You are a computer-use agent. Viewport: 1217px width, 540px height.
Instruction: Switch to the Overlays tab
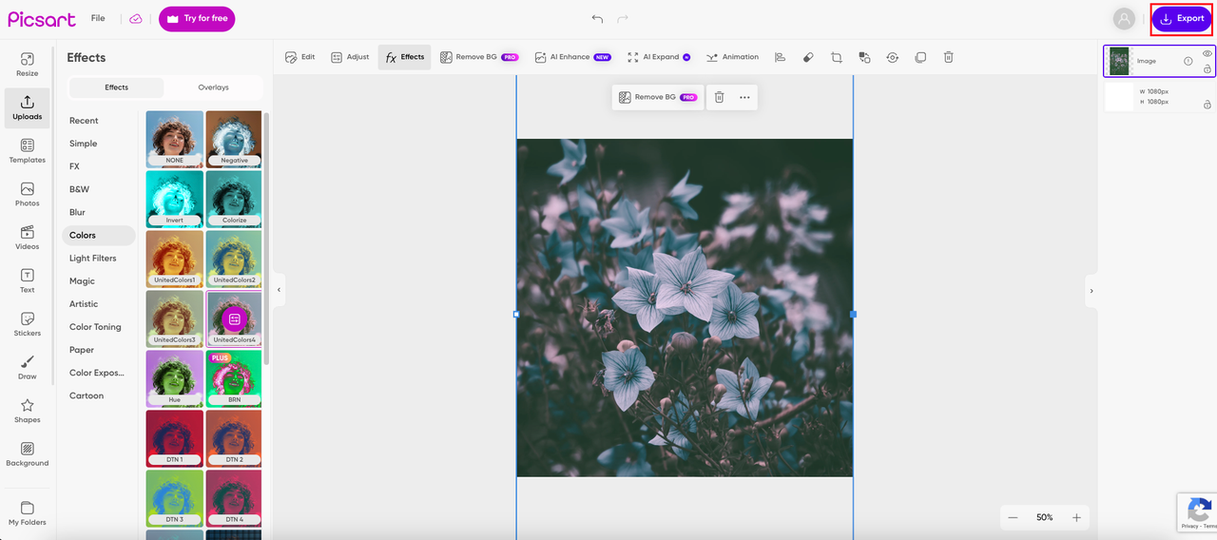pos(213,87)
